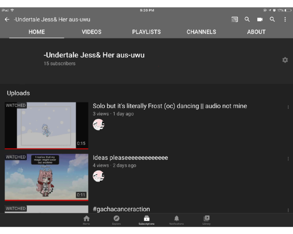Open channel settings gear icon
293x234 pixels.
pos(285,60)
